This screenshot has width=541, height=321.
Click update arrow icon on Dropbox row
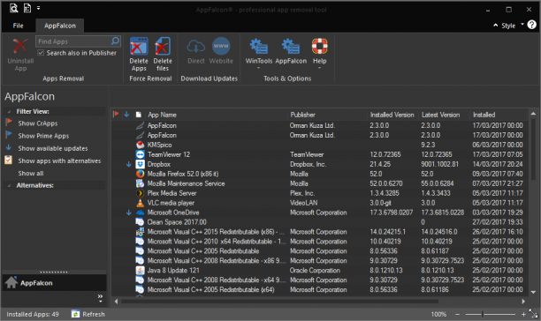pos(129,164)
